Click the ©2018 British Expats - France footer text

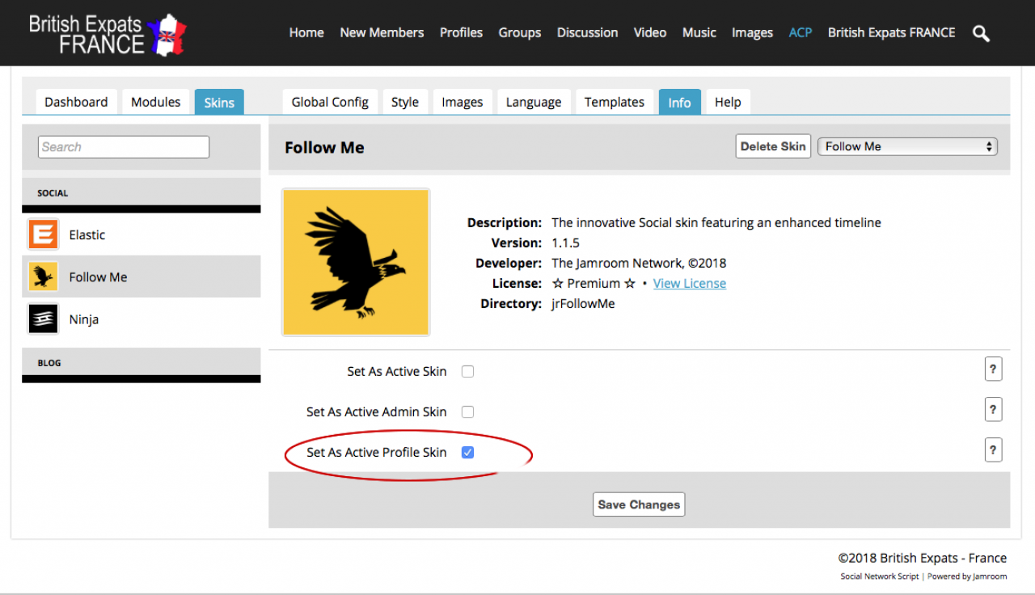coord(923,558)
